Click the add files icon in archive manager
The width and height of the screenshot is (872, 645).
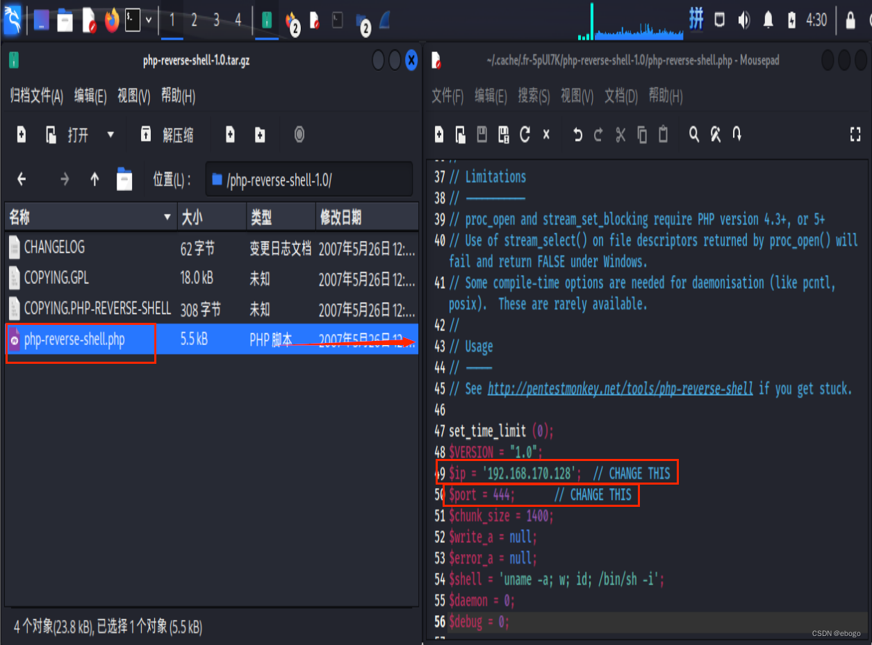click(x=230, y=135)
